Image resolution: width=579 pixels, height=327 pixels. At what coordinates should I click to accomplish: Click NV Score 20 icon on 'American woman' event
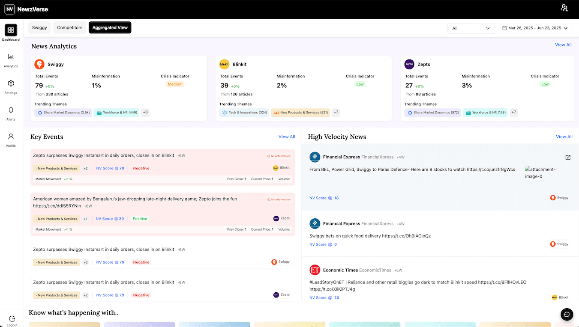click(x=116, y=219)
